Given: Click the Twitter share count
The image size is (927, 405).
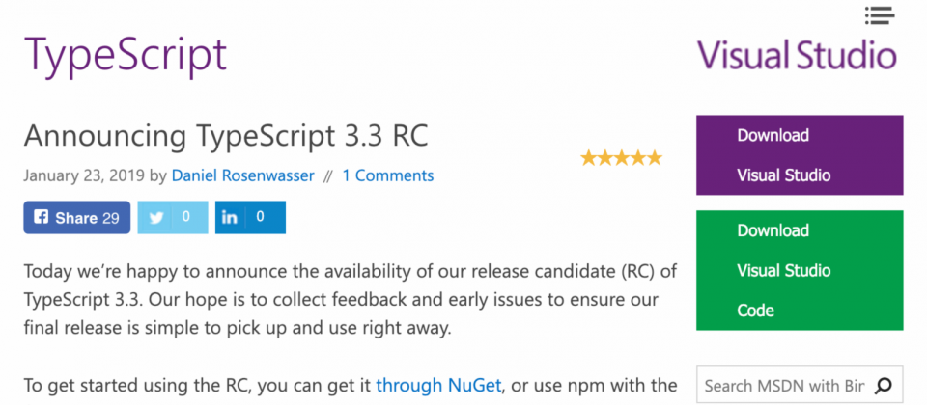Looking at the screenshot, I should click(187, 218).
